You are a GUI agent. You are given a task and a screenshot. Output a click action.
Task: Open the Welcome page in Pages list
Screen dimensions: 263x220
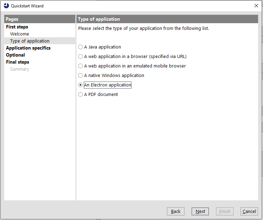[x=20, y=34]
